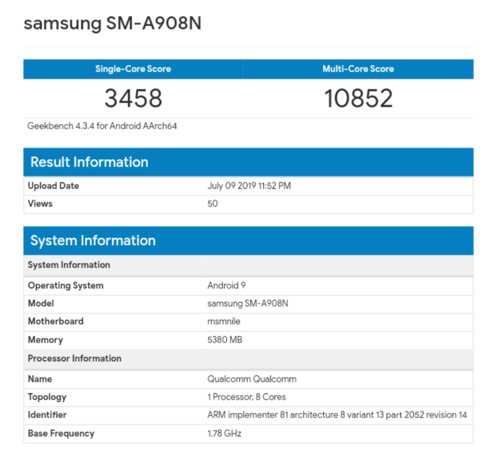Select the Single-Core Score header

coord(133,69)
